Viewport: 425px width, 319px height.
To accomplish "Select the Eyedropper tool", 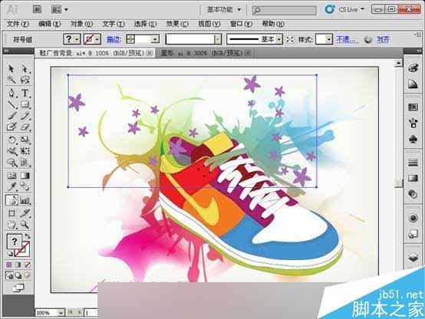I will [11, 186].
